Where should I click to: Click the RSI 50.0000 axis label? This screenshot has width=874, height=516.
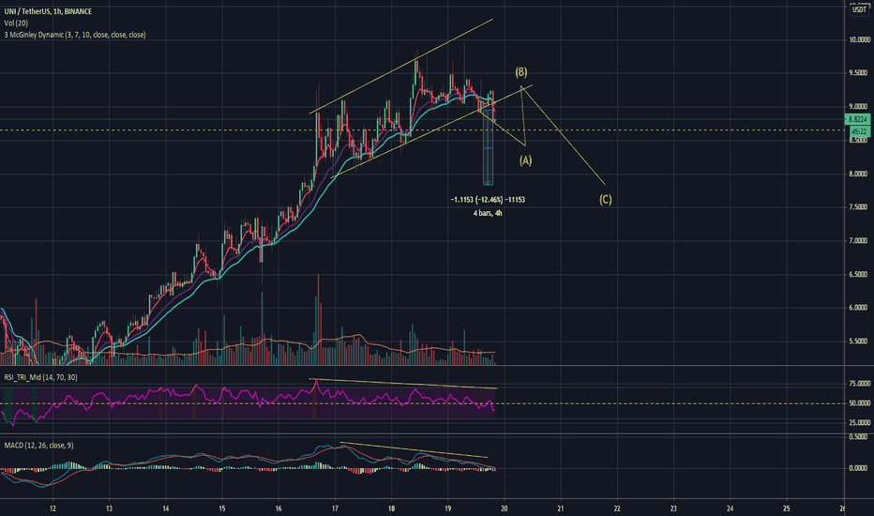tap(860, 402)
